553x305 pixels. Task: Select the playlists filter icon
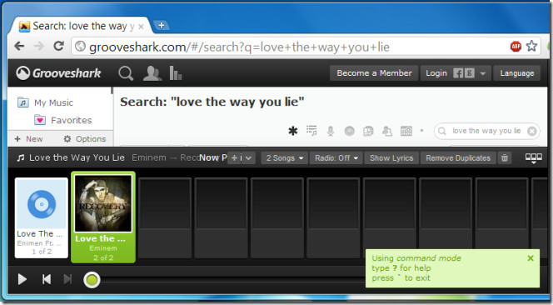368,131
